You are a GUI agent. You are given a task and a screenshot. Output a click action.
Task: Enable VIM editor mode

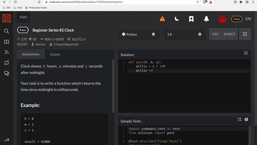215,34
